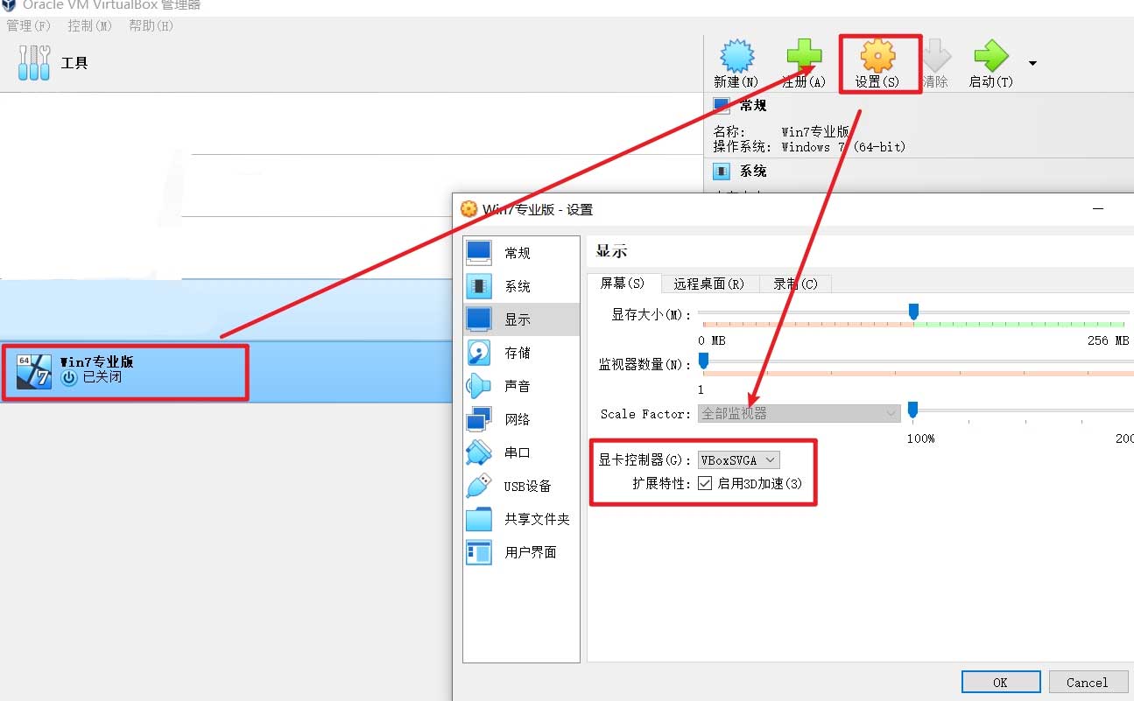Open the 存储 storage settings category
The height and width of the screenshot is (701, 1134).
(521, 353)
